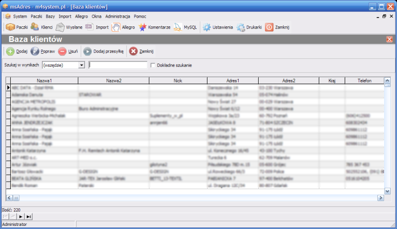This screenshot has width=397, height=229.
Task: Click the horizontal scrollbar left arrow
Action: pos(9,198)
